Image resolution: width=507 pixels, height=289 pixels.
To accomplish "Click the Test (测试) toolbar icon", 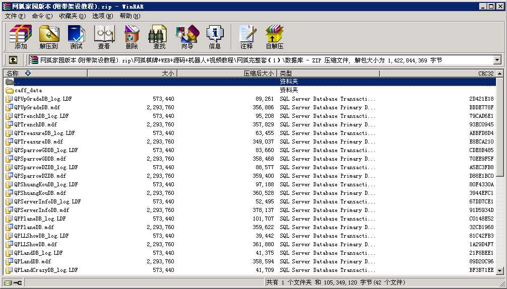I will 76,37.
